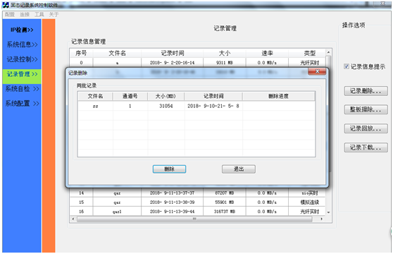Screen dimensions: 393x254
Task: Click the 删除进度 column header in the dialog
Action: pos(278,96)
